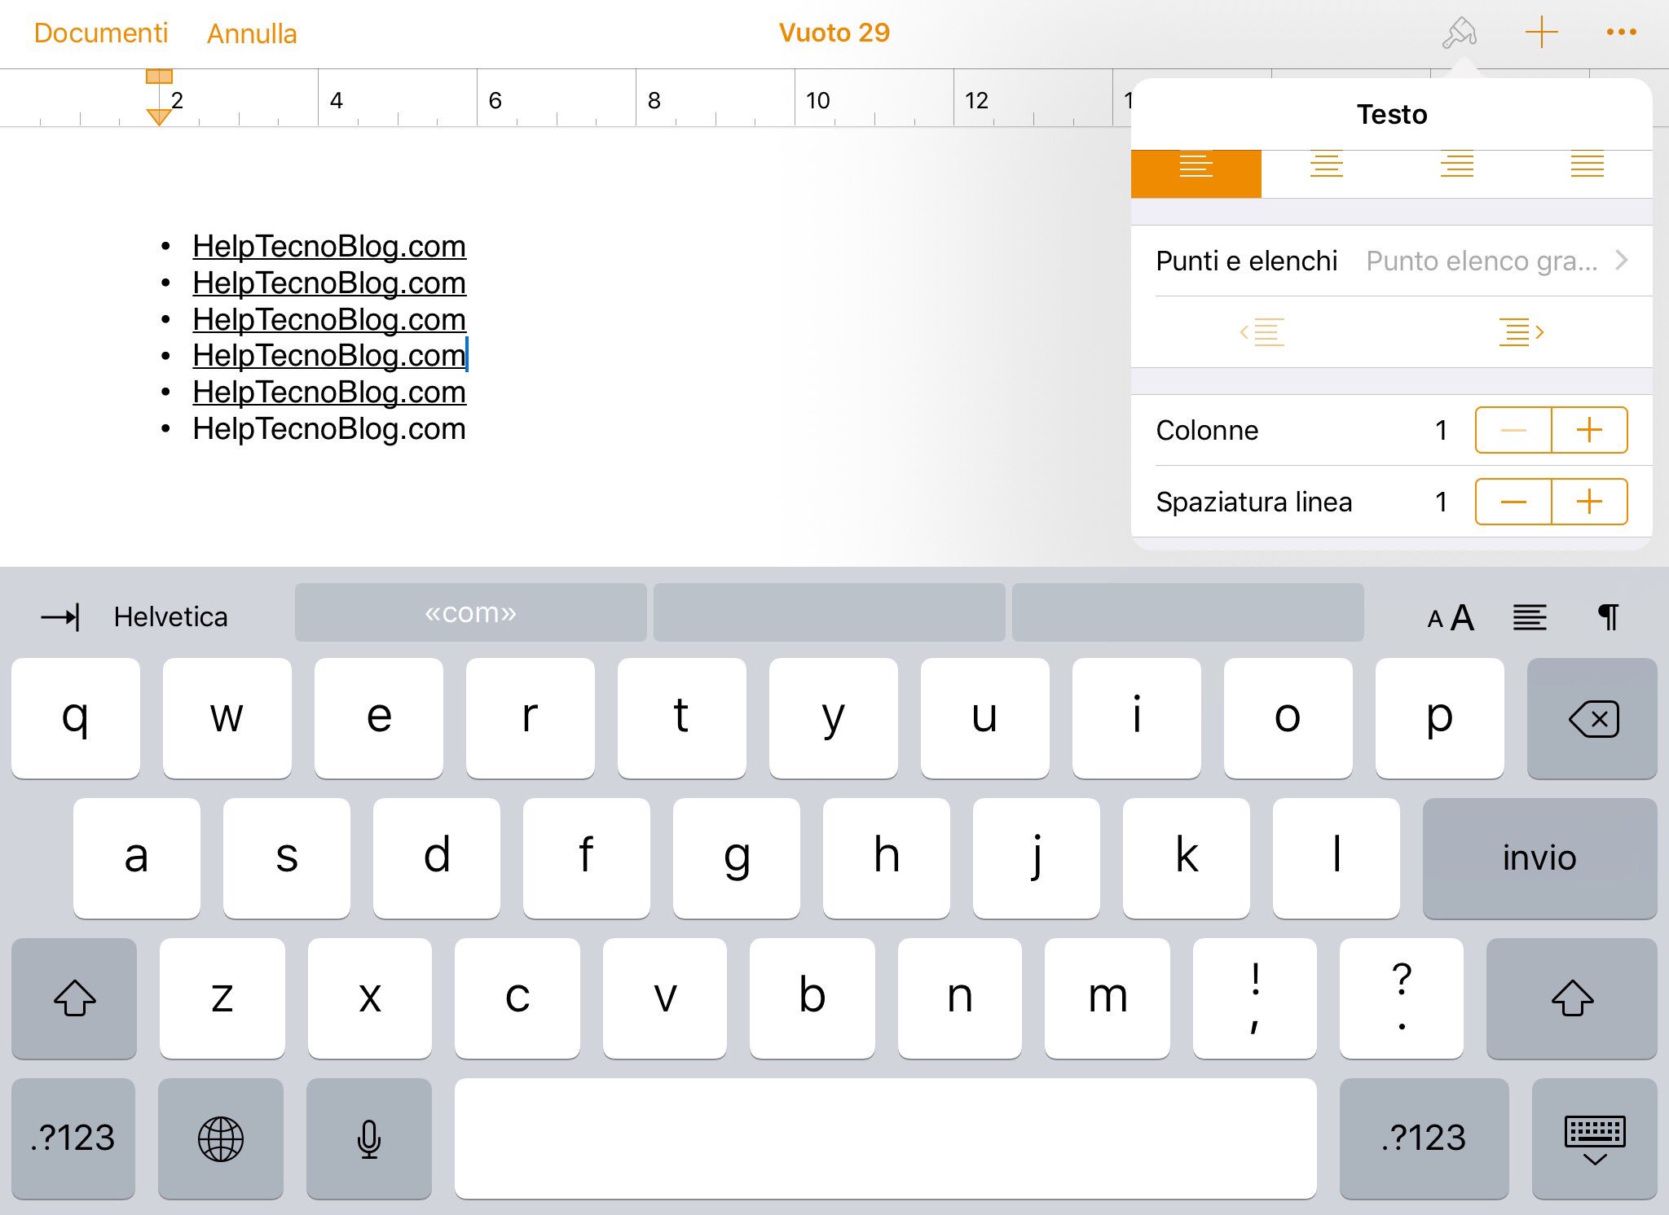
Task: Tap the question mark/period key
Action: click(1402, 998)
